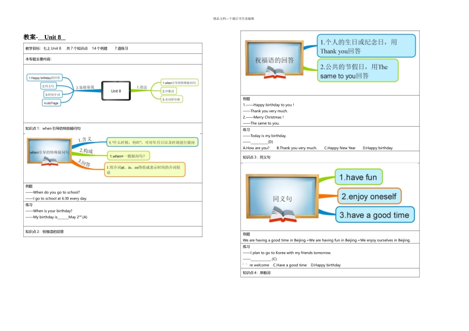Click the '2.序数词' mind map node
Screen dimensions: 469x331
(169, 91)
